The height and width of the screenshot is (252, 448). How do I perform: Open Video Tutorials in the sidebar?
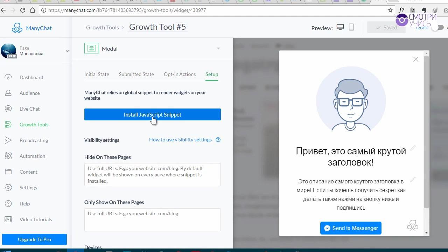coord(36,219)
